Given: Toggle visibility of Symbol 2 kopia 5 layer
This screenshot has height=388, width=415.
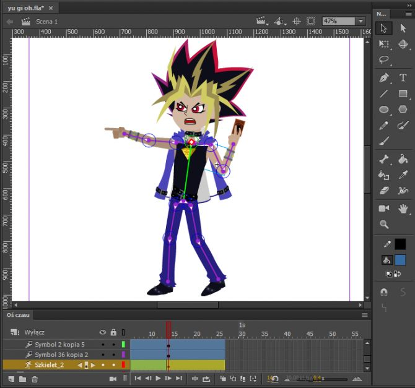Looking at the screenshot, I should click(x=103, y=344).
